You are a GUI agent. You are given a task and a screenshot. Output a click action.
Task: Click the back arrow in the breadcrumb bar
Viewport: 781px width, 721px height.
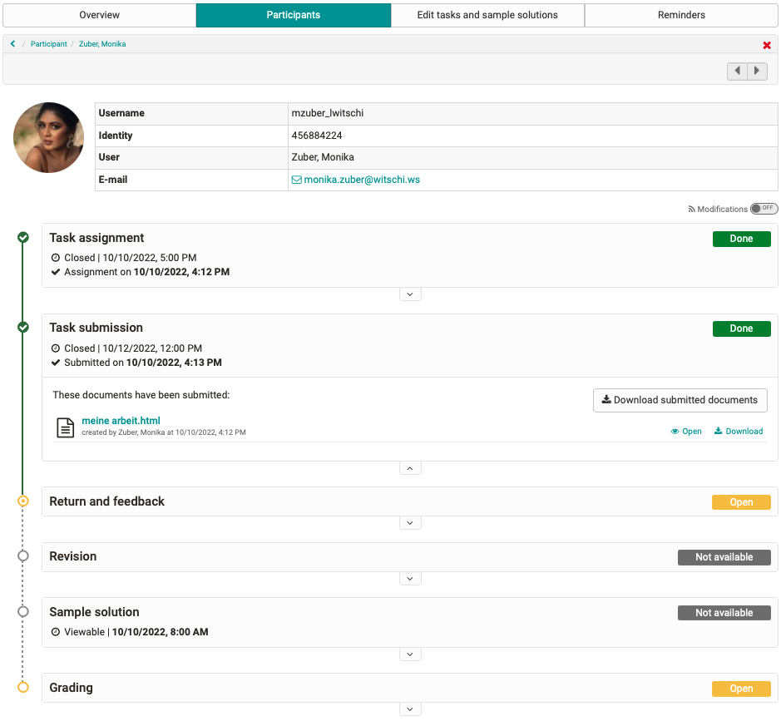pyautogui.click(x=12, y=45)
